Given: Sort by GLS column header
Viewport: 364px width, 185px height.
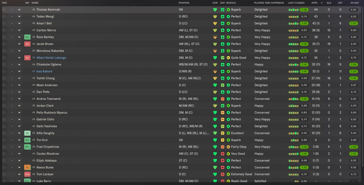Looking at the screenshot, I should [329, 3].
